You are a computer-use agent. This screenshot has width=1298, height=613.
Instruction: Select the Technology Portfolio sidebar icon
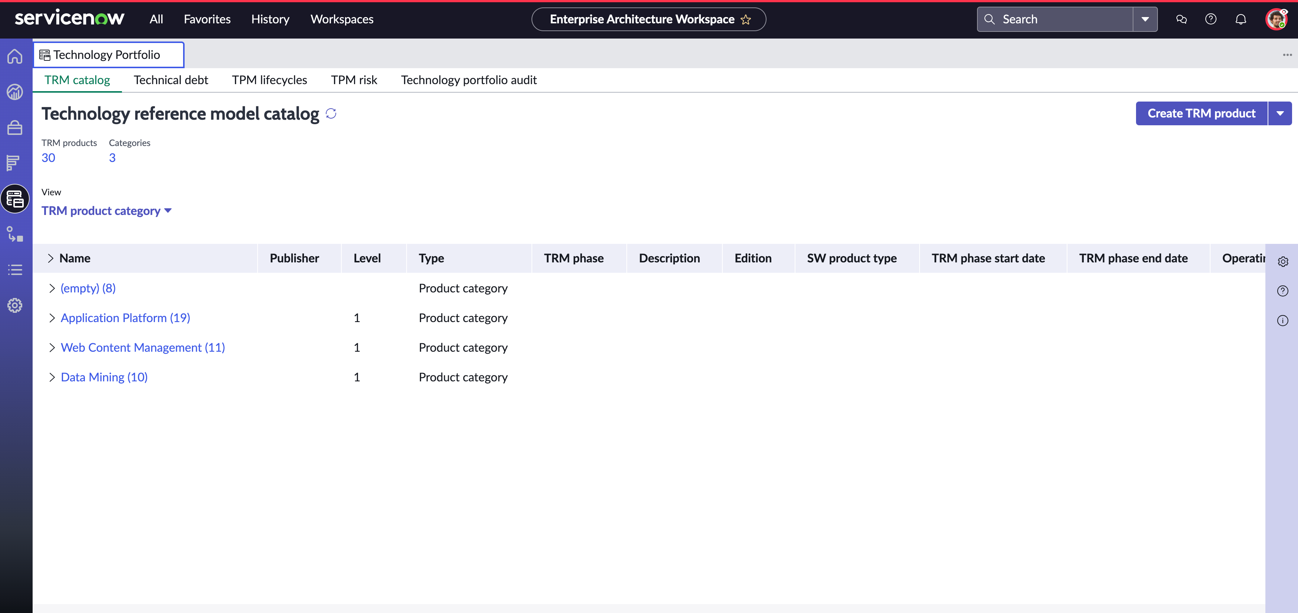(15, 199)
